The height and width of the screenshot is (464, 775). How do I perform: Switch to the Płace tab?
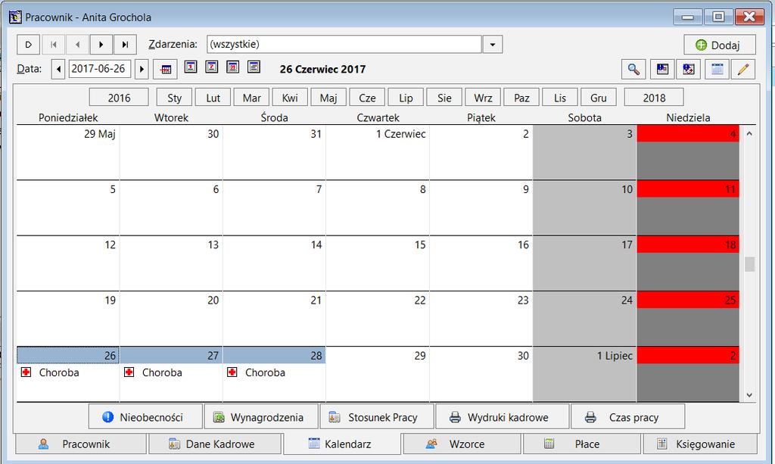tap(582, 444)
